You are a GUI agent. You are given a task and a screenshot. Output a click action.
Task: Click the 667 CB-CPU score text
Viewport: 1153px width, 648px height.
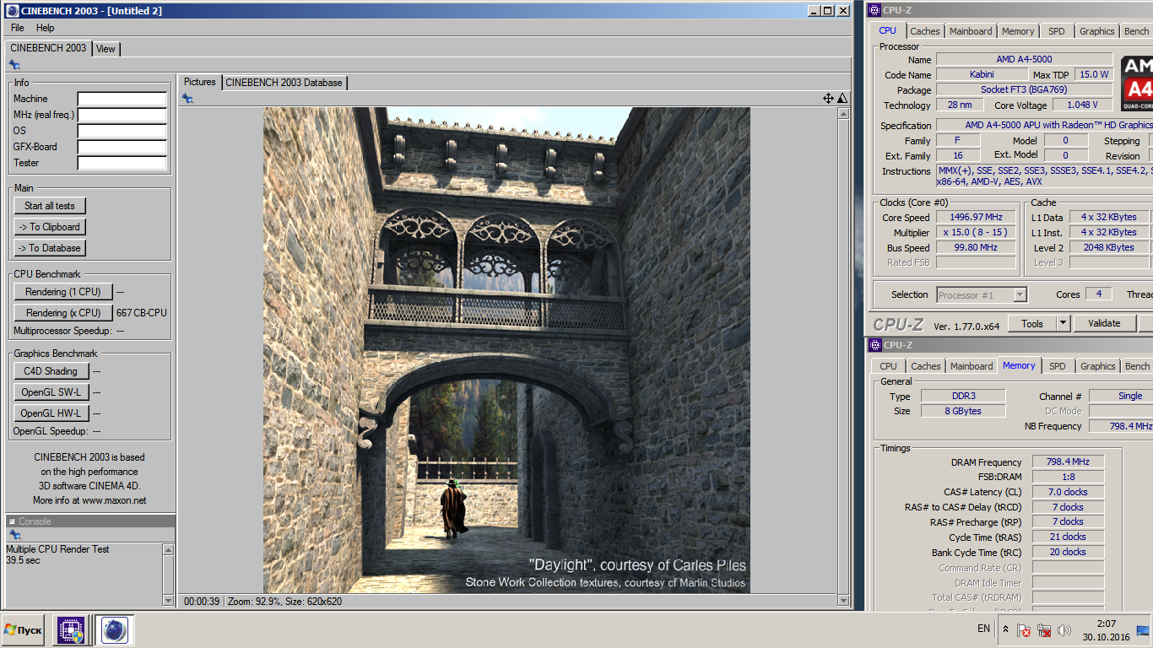142,313
